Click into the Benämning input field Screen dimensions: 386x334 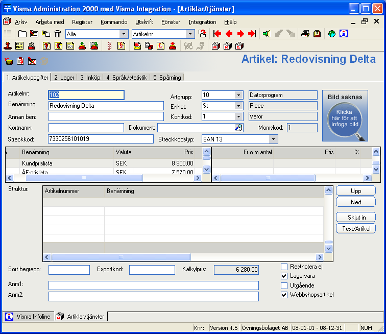click(106, 106)
